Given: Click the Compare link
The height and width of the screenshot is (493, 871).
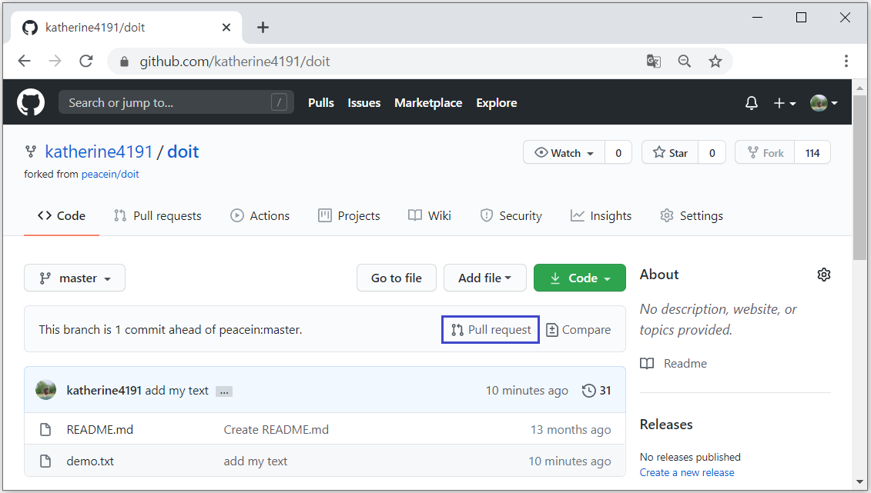Looking at the screenshot, I should (578, 330).
